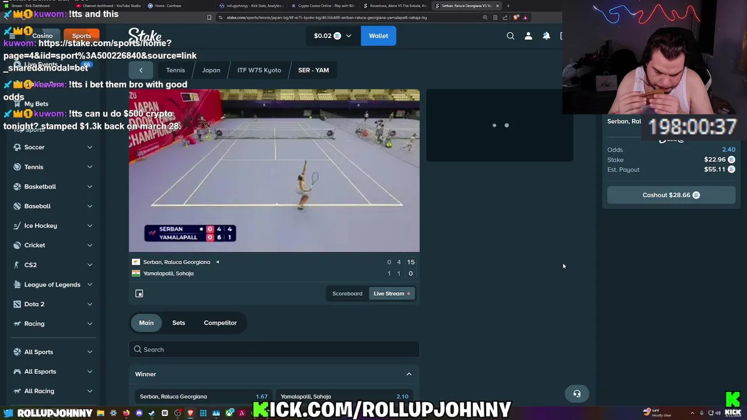Click the Cricket icon in sidebar
747x420 pixels.
coord(18,245)
